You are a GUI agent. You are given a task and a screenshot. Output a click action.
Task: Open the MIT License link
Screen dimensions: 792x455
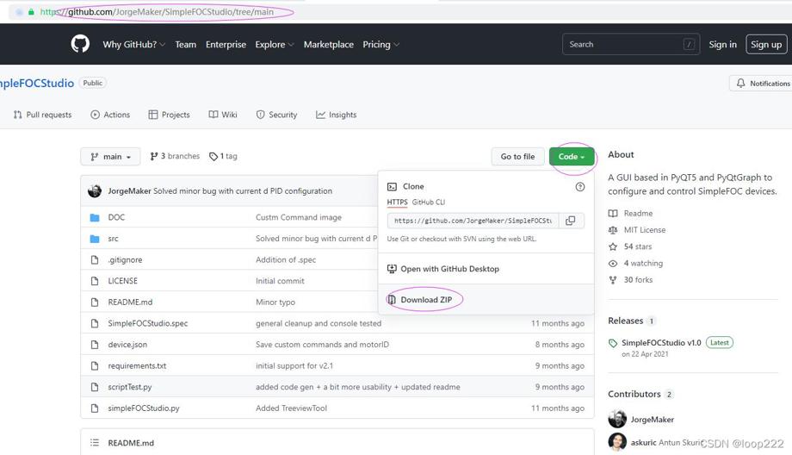[x=637, y=230]
